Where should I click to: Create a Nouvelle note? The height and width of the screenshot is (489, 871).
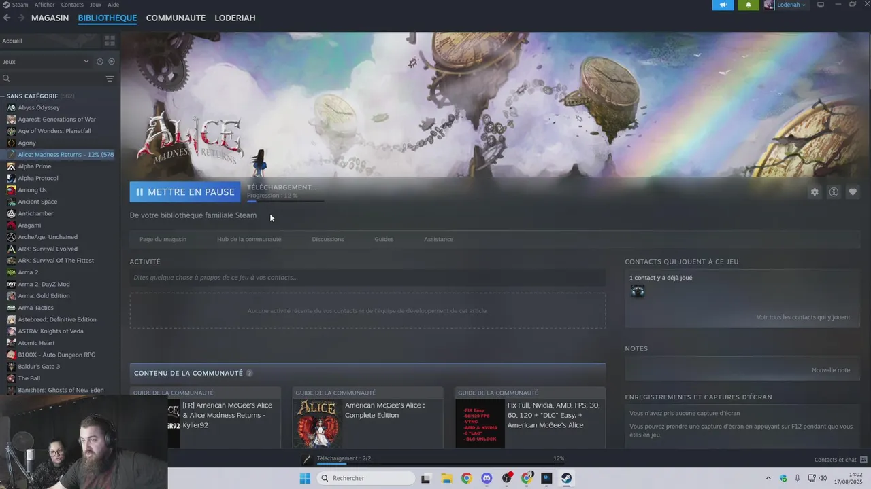click(831, 370)
